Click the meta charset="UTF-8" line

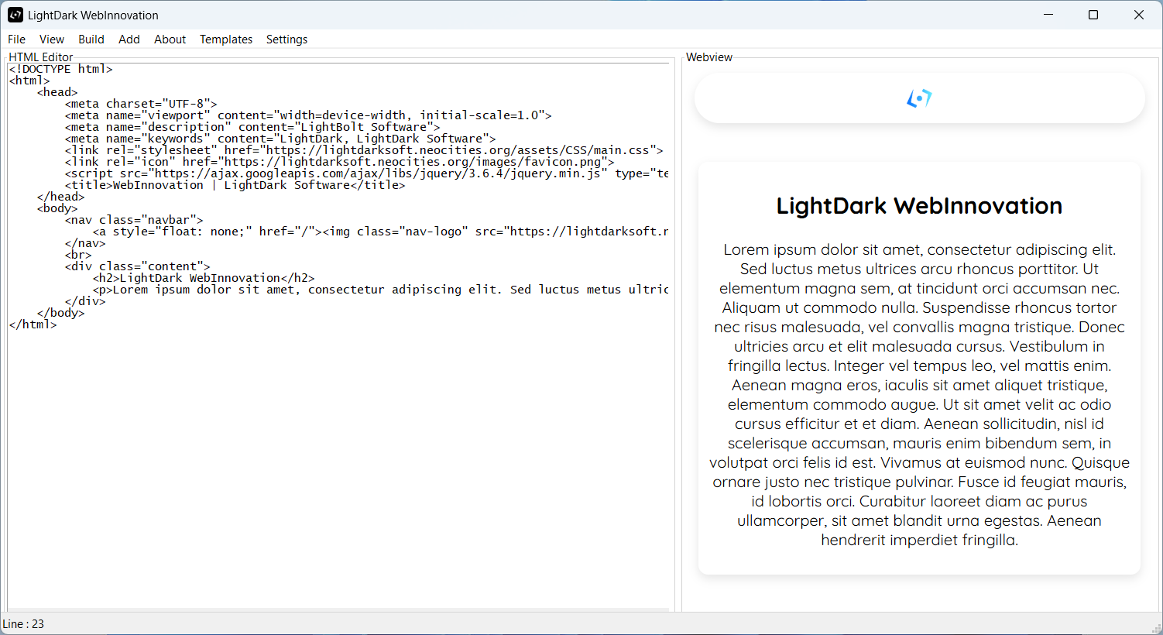(141, 104)
